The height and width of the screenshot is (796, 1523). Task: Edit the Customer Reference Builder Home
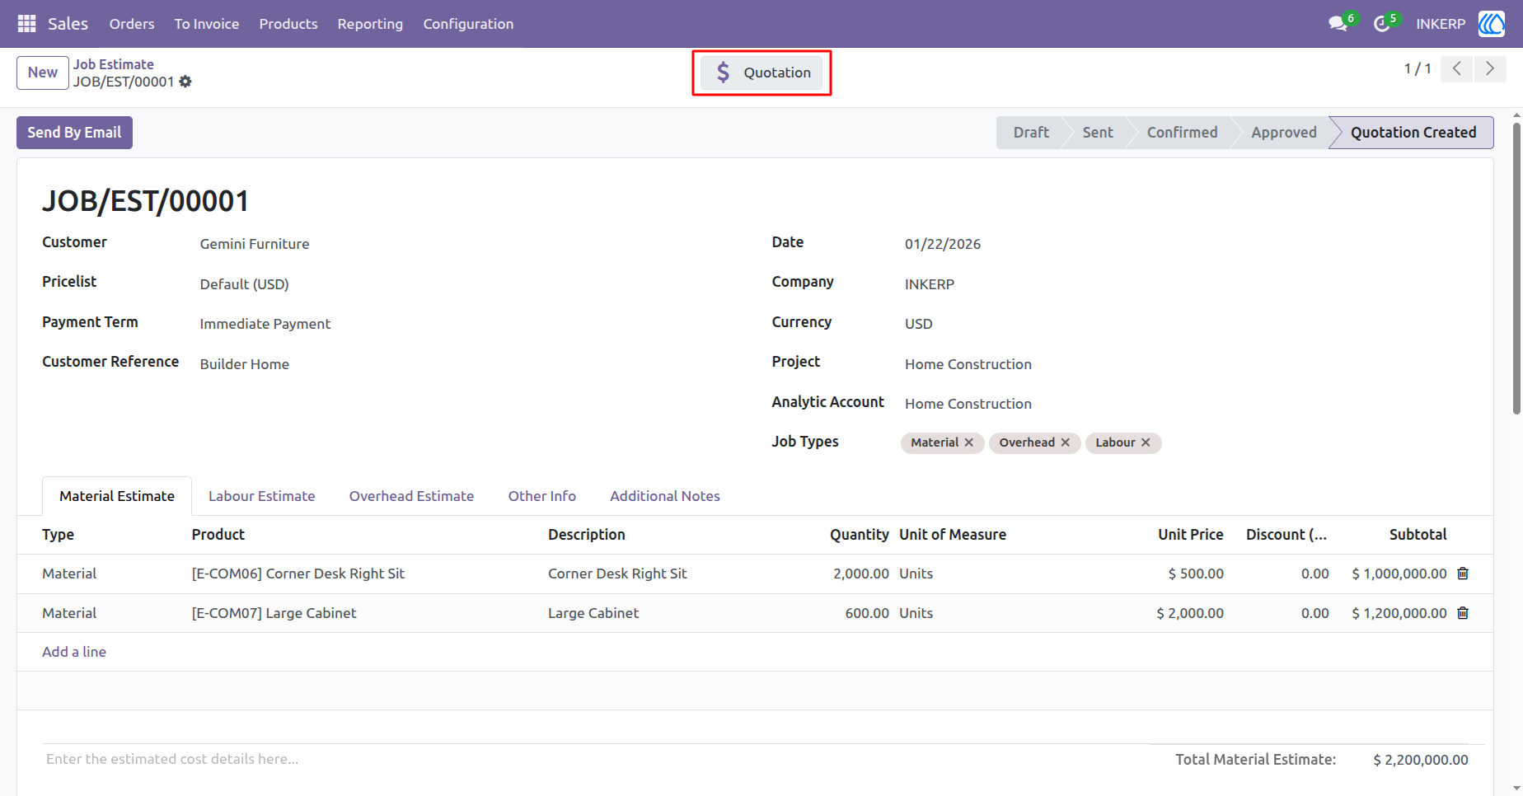point(245,364)
